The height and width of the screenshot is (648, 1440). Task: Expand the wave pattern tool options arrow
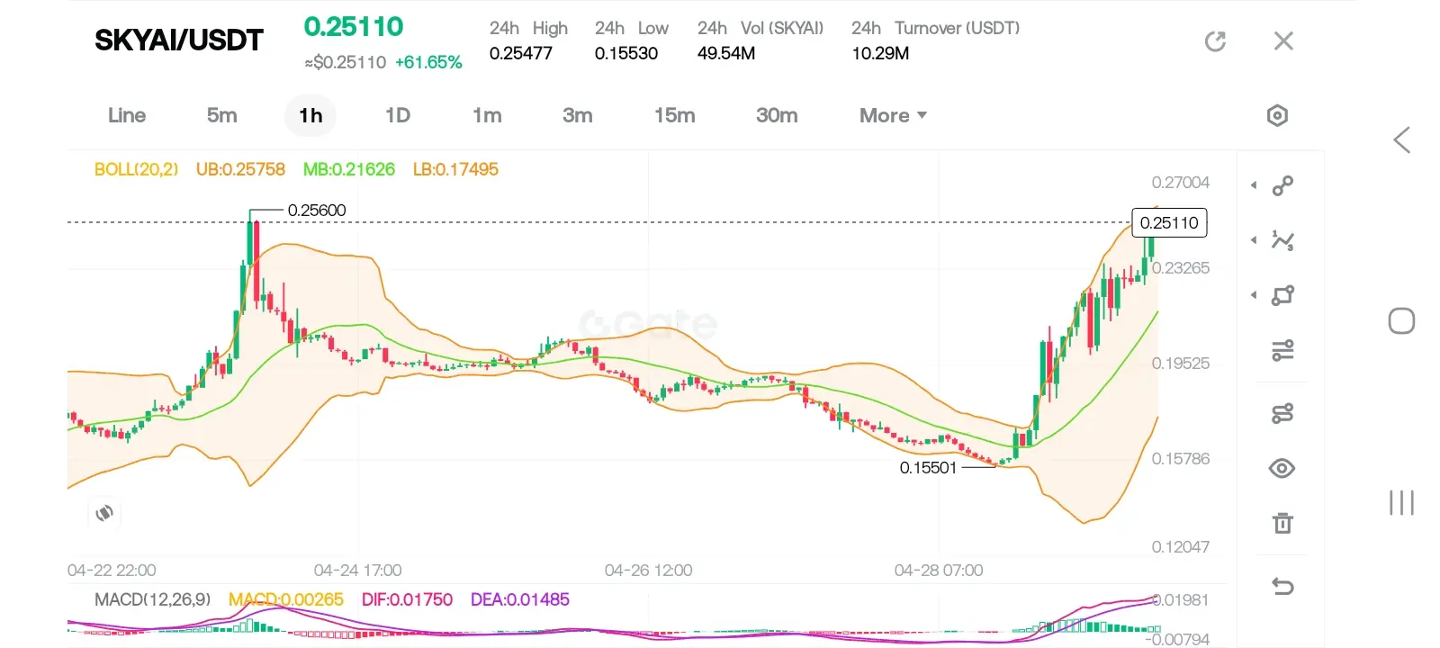[1254, 240]
